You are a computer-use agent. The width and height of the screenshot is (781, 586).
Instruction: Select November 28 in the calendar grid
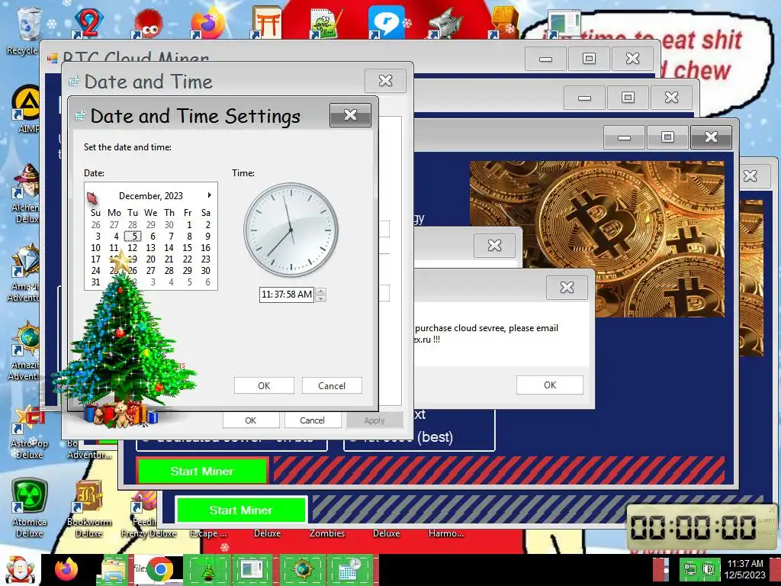[x=133, y=225]
